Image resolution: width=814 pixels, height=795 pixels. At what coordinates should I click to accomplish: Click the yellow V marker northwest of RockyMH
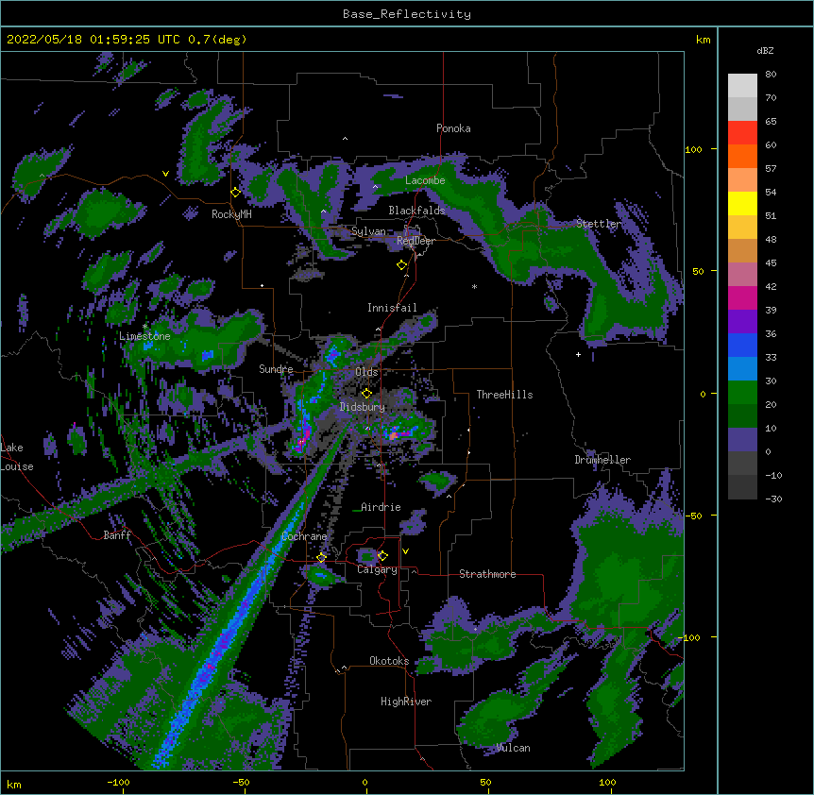165,174
